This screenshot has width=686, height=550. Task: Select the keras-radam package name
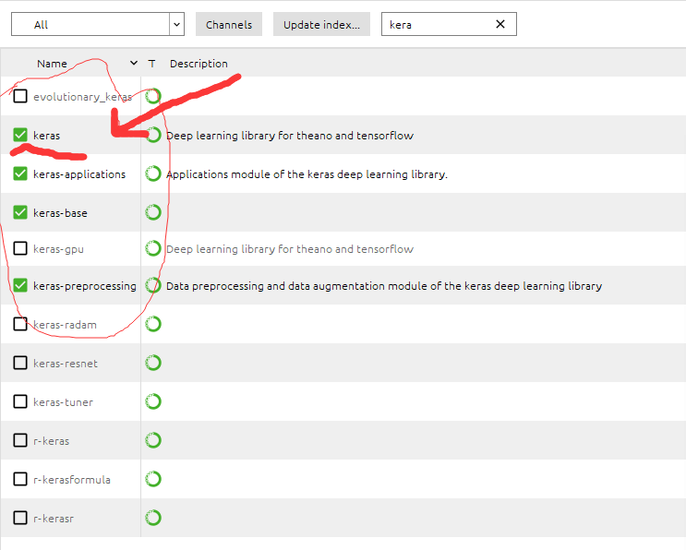click(x=66, y=325)
